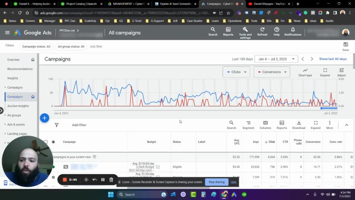Screen dimensions: 355x200
Task: Click the table filter funnel icon
Action: 56,125
